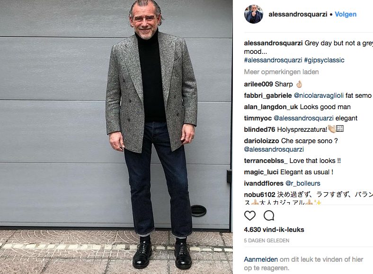Open the @nicolaravaglioli mention

(319, 95)
